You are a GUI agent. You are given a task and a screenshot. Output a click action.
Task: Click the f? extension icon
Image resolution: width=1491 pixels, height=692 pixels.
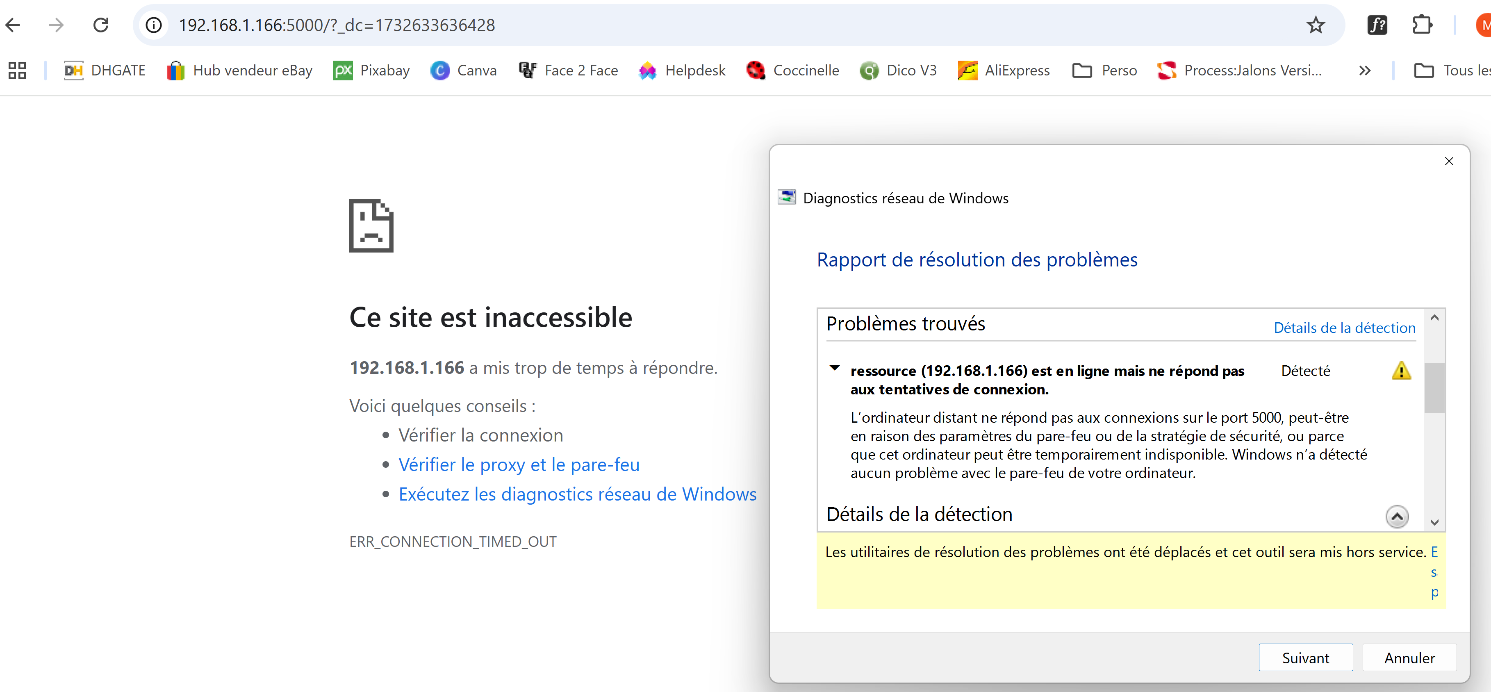click(1377, 25)
